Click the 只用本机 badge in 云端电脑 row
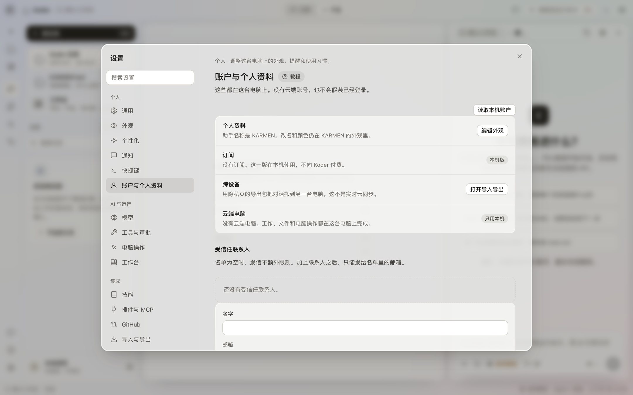The width and height of the screenshot is (633, 395). pos(495,219)
